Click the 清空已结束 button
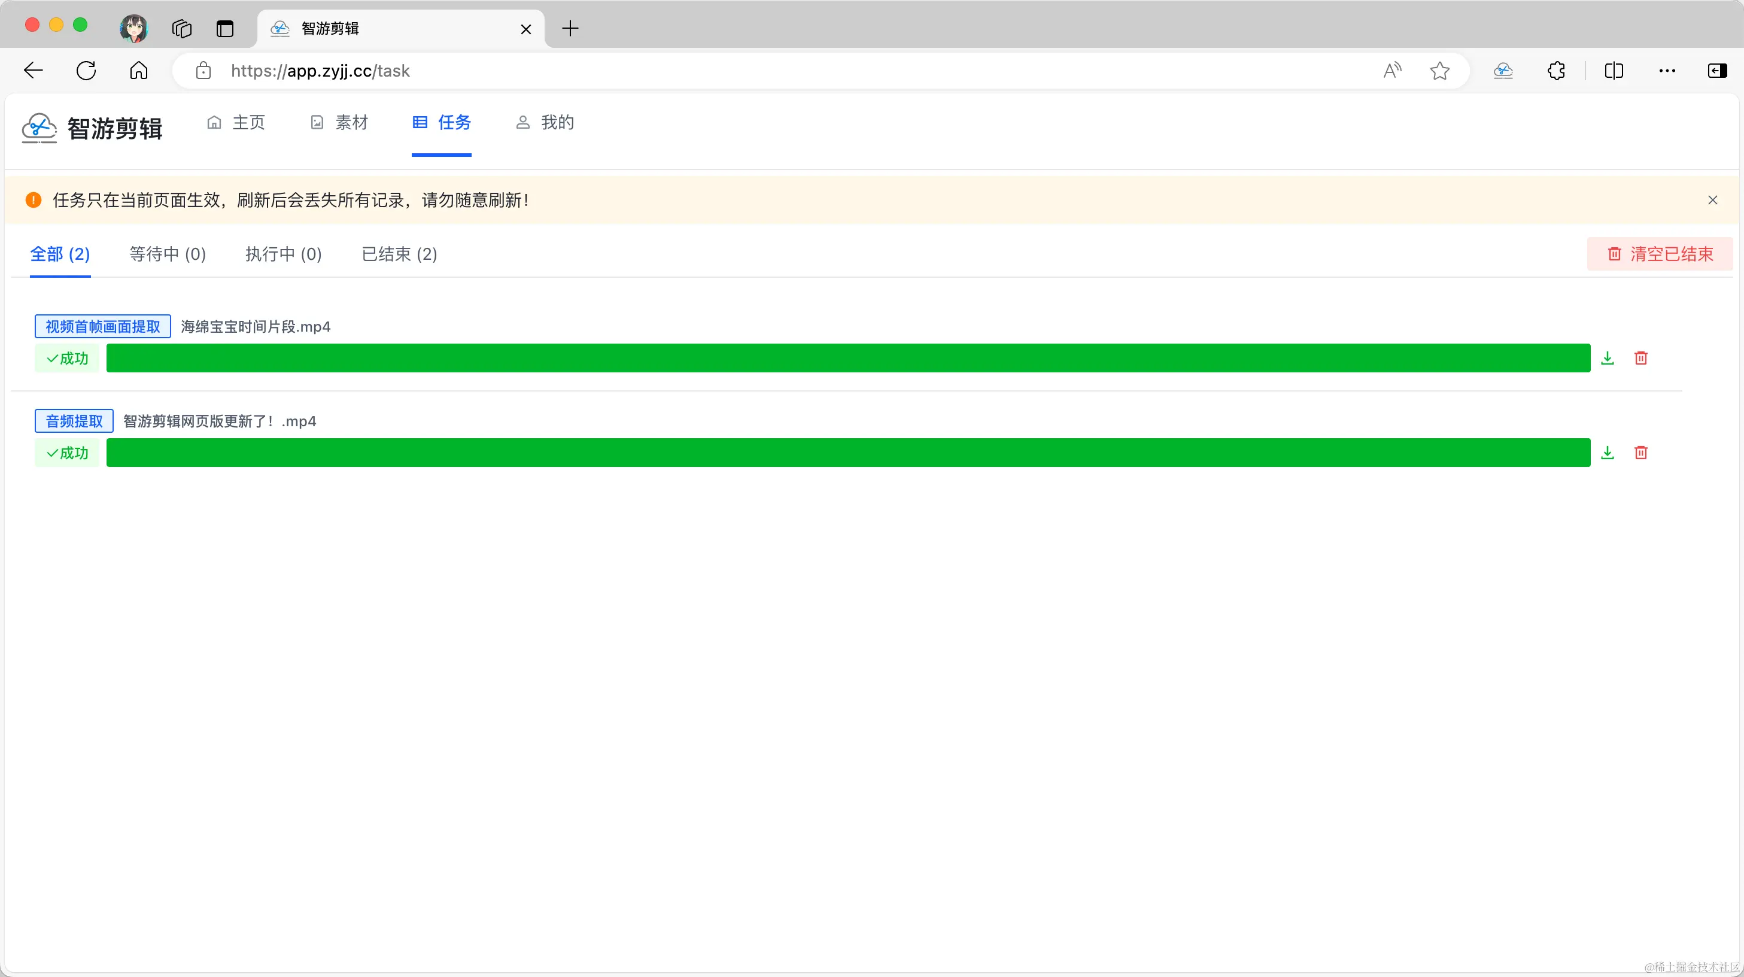The width and height of the screenshot is (1744, 977). point(1660,254)
